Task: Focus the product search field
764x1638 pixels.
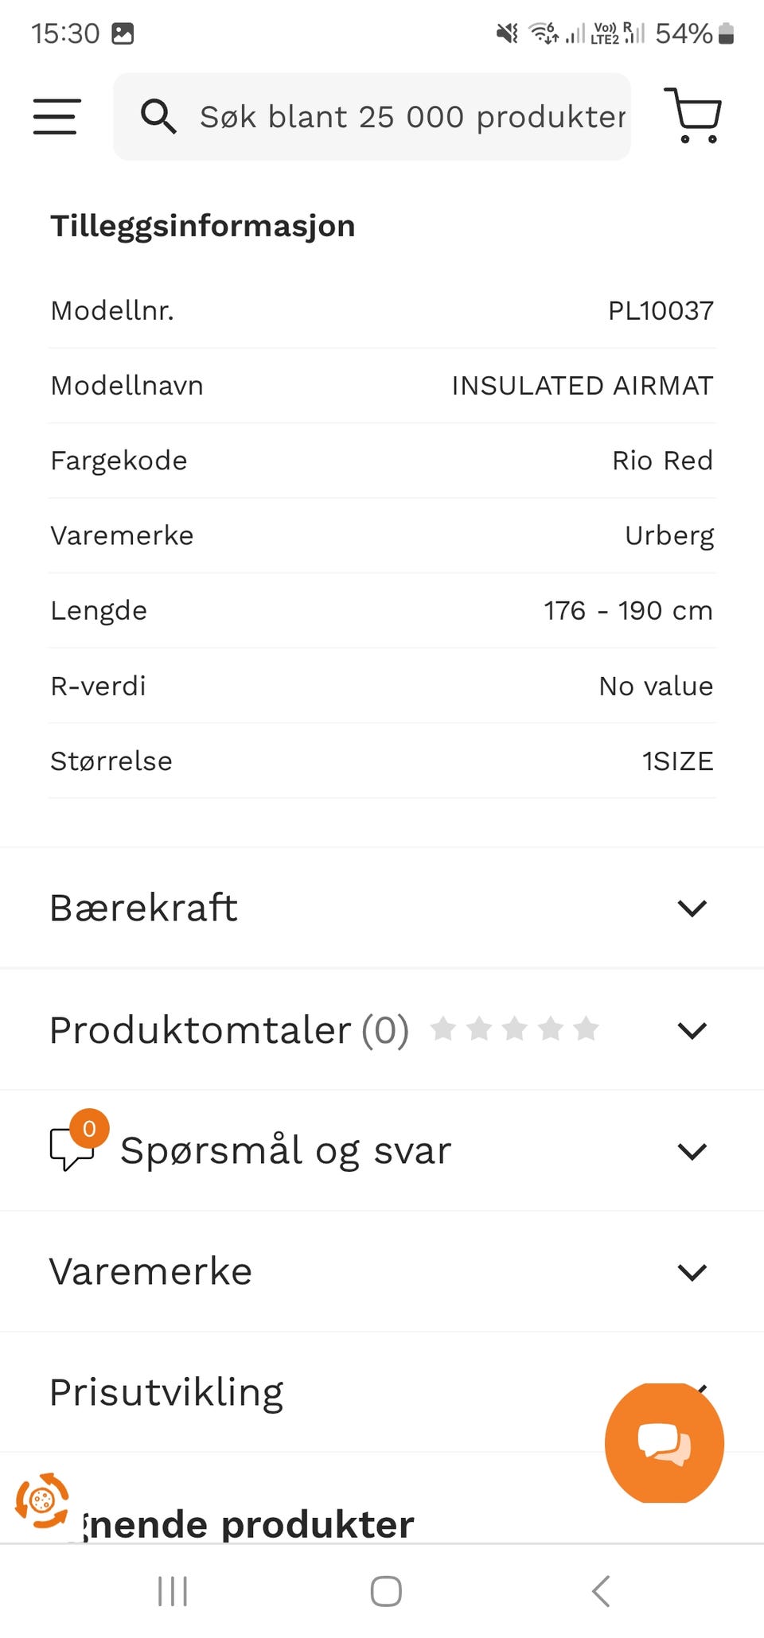Action: [x=372, y=117]
